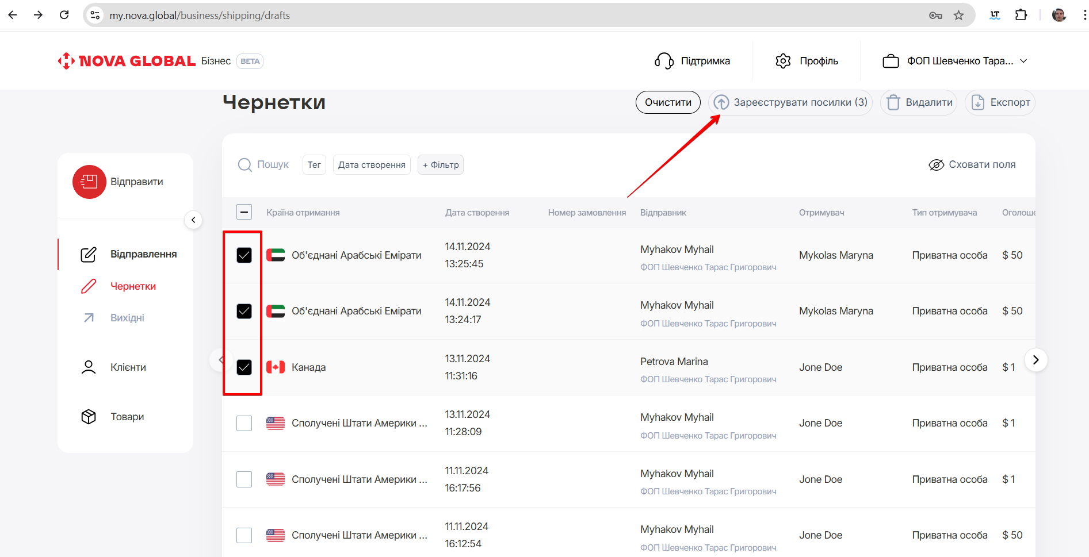Click the Експорт download file icon
This screenshot has width=1089, height=557.
click(x=977, y=102)
